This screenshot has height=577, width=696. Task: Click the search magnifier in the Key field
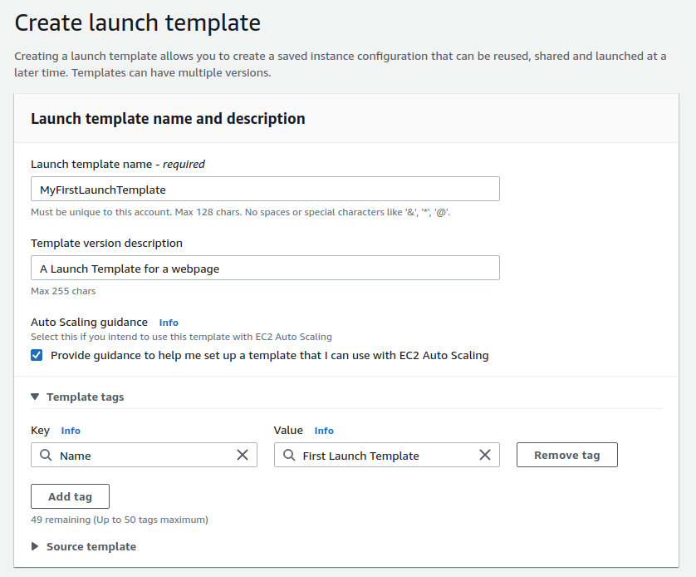(x=46, y=456)
